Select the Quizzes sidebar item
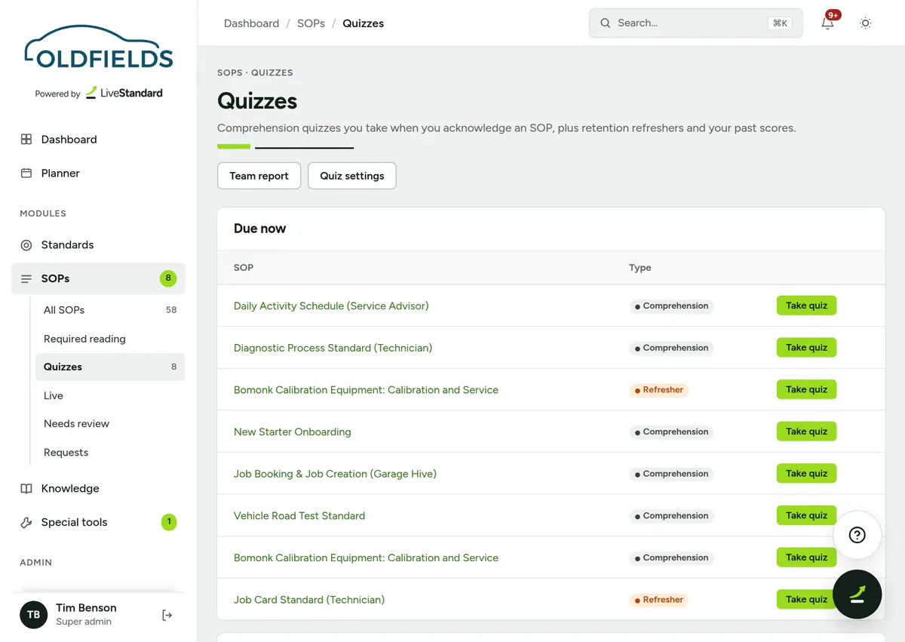905x642 pixels. (110, 367)
